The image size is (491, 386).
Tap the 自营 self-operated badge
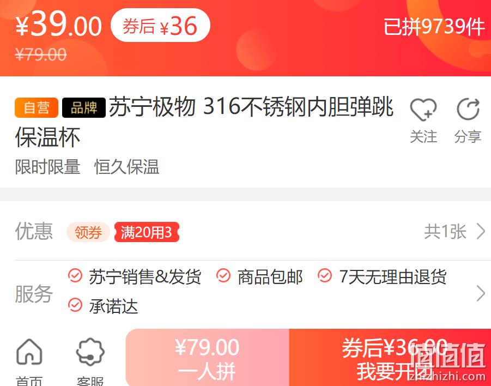pyautogui.click(x=37, y=108)
